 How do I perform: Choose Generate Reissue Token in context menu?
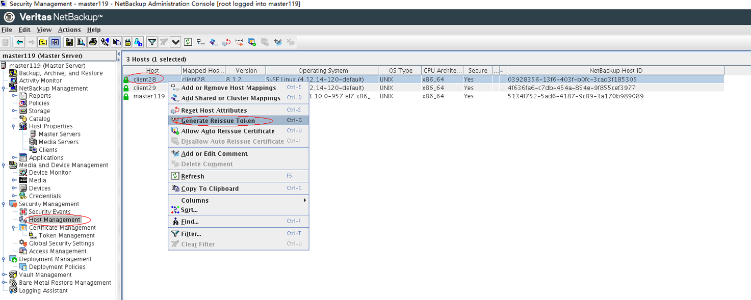tap(218, 121)
